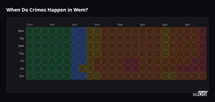Select the Monday 6pm yellow cell
Screen dimensions: 215x102
pos(165,31)
